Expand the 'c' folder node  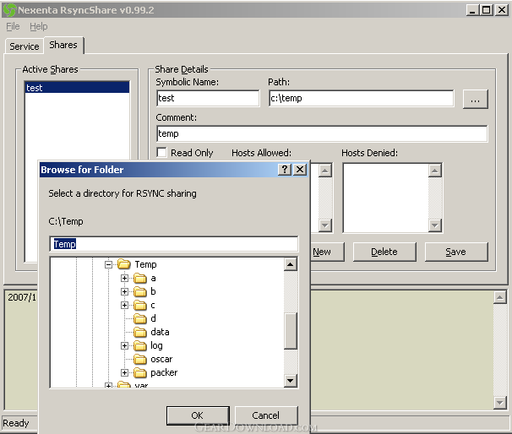(124, 306)
